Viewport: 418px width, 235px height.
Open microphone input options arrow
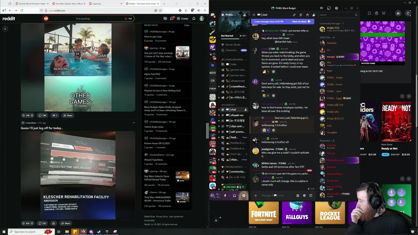[x=229, y=196]
